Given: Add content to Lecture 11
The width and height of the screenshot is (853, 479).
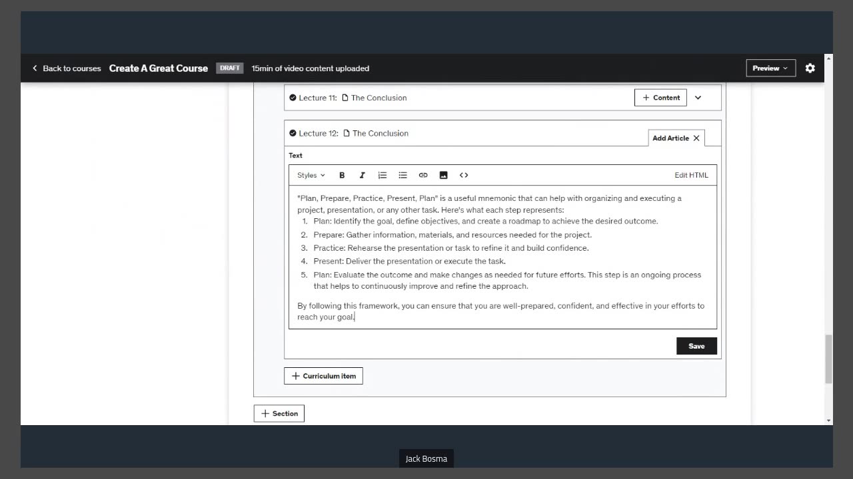Looking at the screenshot, I should point(660,98).
